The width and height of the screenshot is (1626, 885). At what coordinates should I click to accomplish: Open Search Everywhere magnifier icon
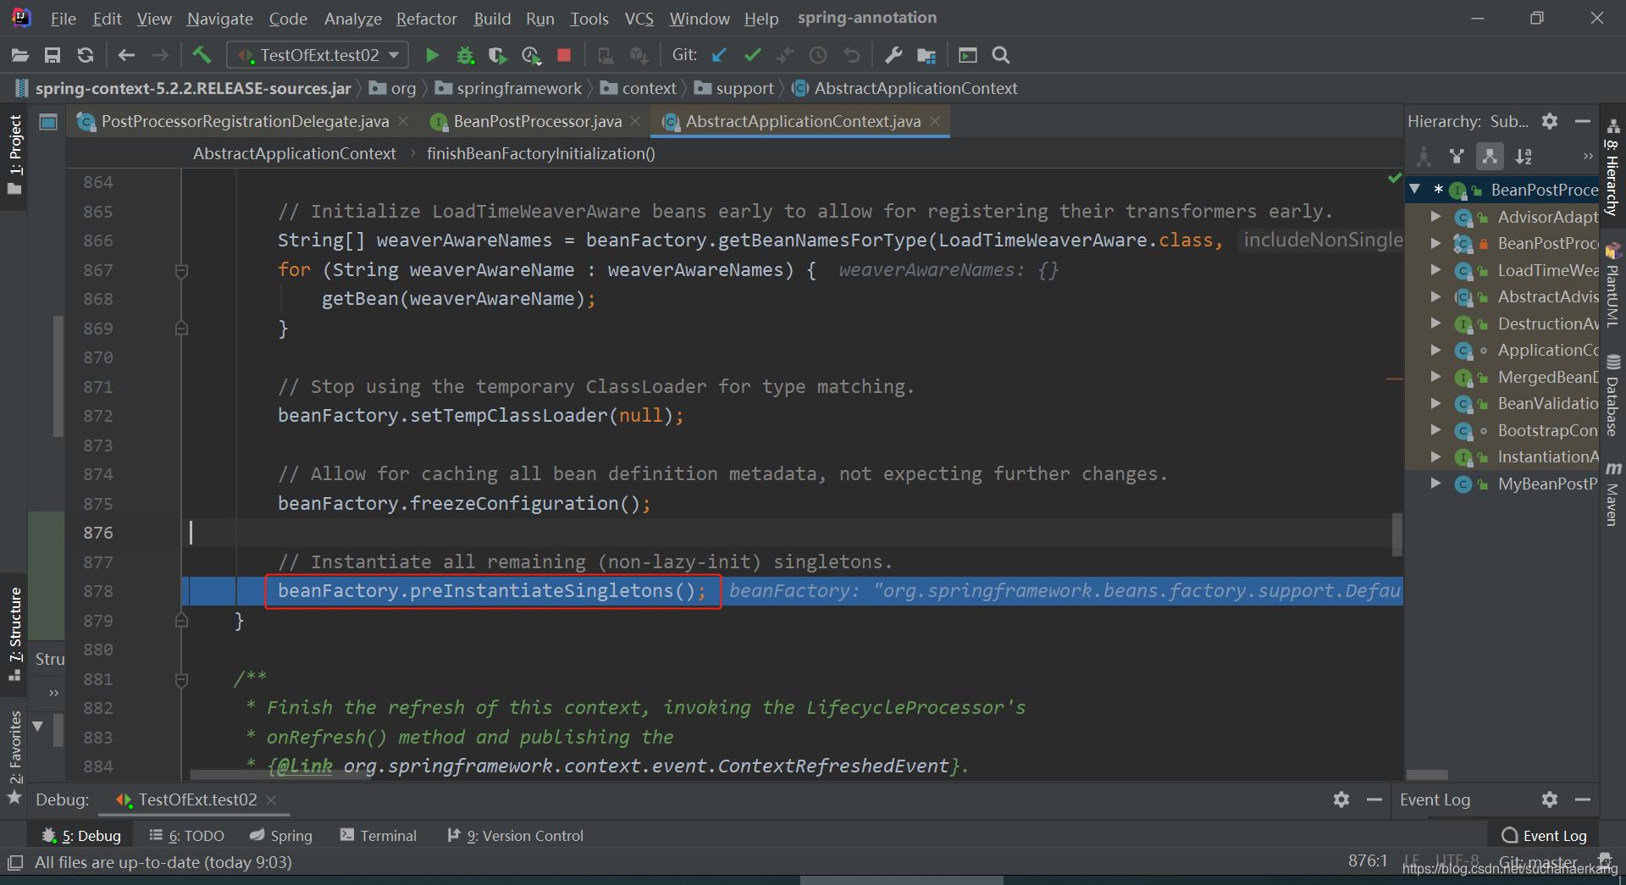tap(1001, 55)
